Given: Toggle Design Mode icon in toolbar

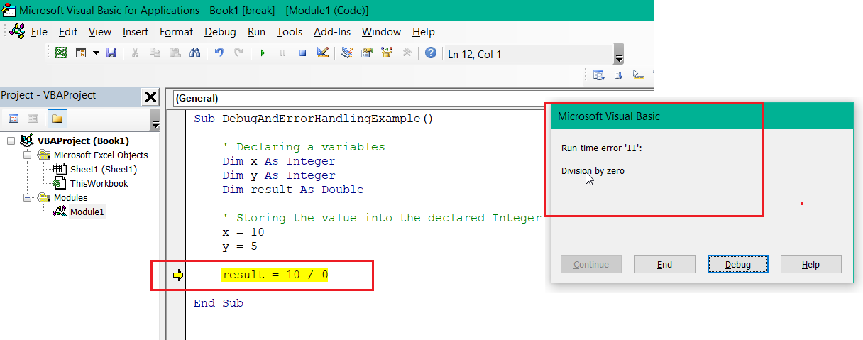Looking at the screenshot, I should click(x=323, y=53).
